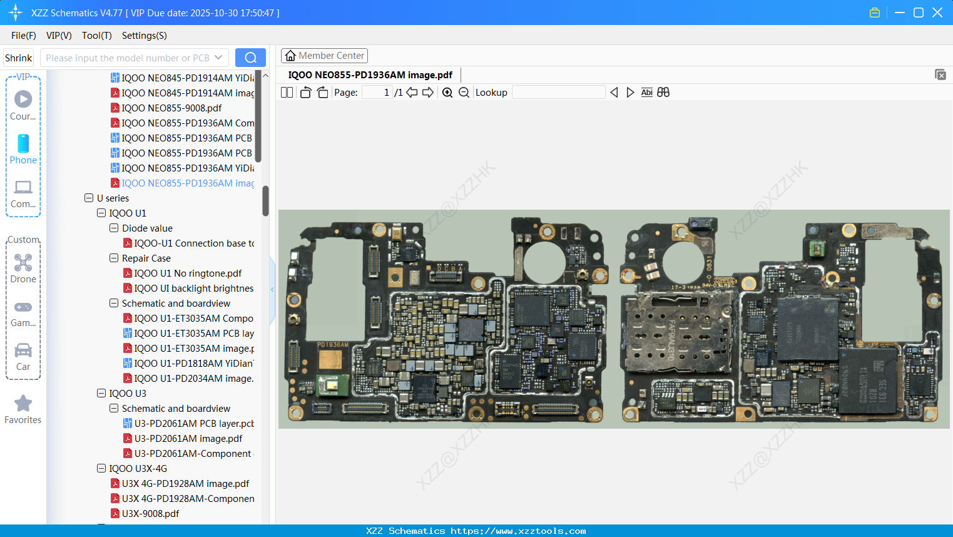Zoom out of the boardview image

[464, 92]
